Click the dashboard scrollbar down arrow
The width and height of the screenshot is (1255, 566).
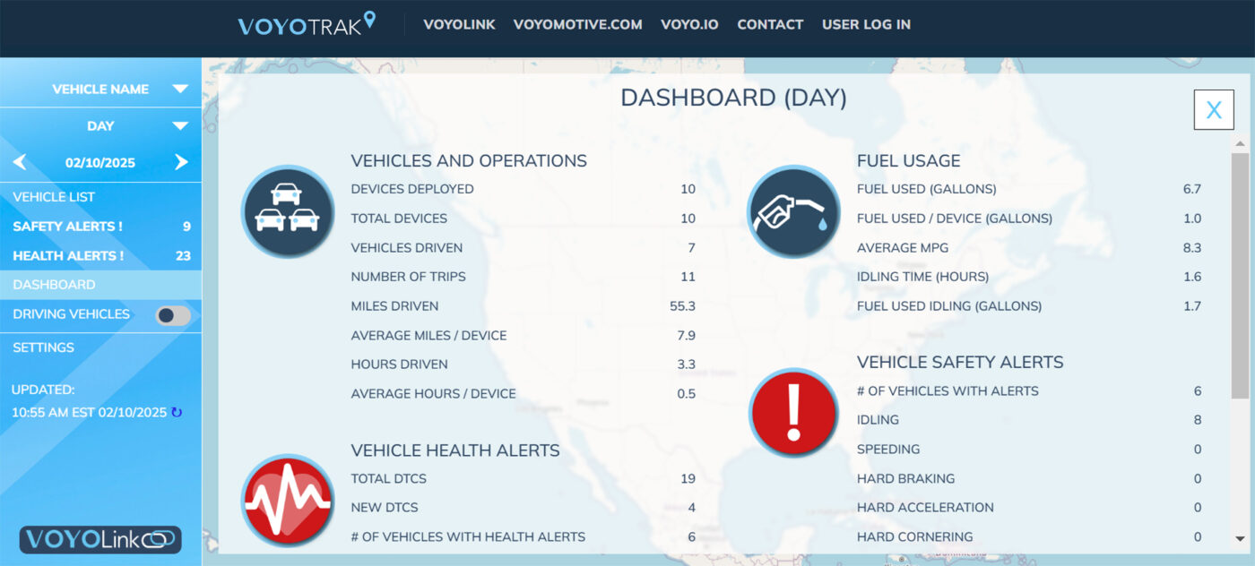[x=1240, y=538]
